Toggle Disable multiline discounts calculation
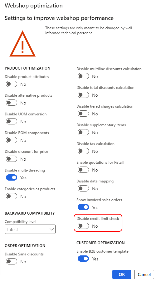This screenshot has width=157, height=281. pyautogui.click(x=83, y=76)
